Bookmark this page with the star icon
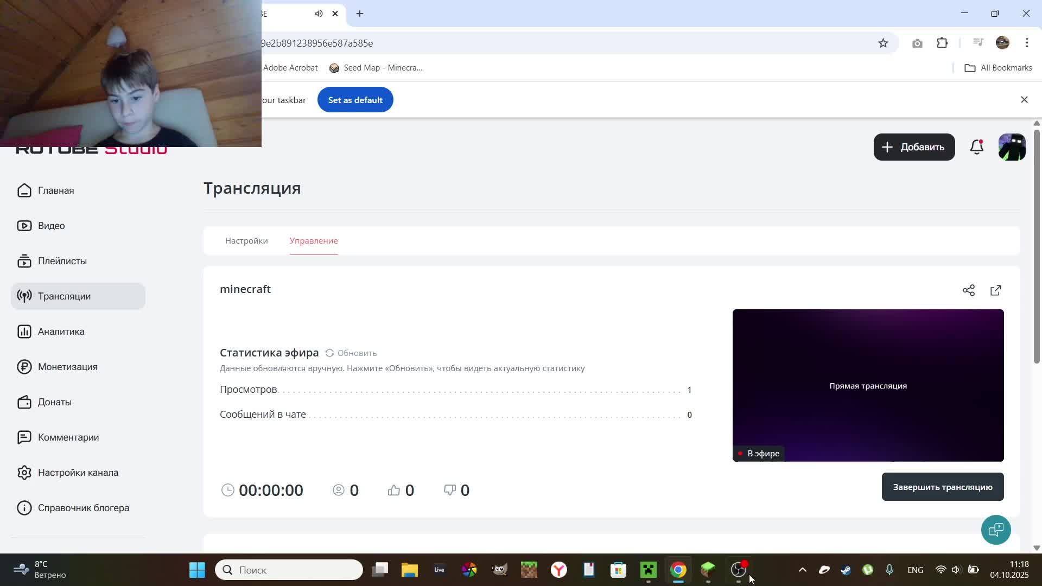The image size is (1042, 586). 883,43
